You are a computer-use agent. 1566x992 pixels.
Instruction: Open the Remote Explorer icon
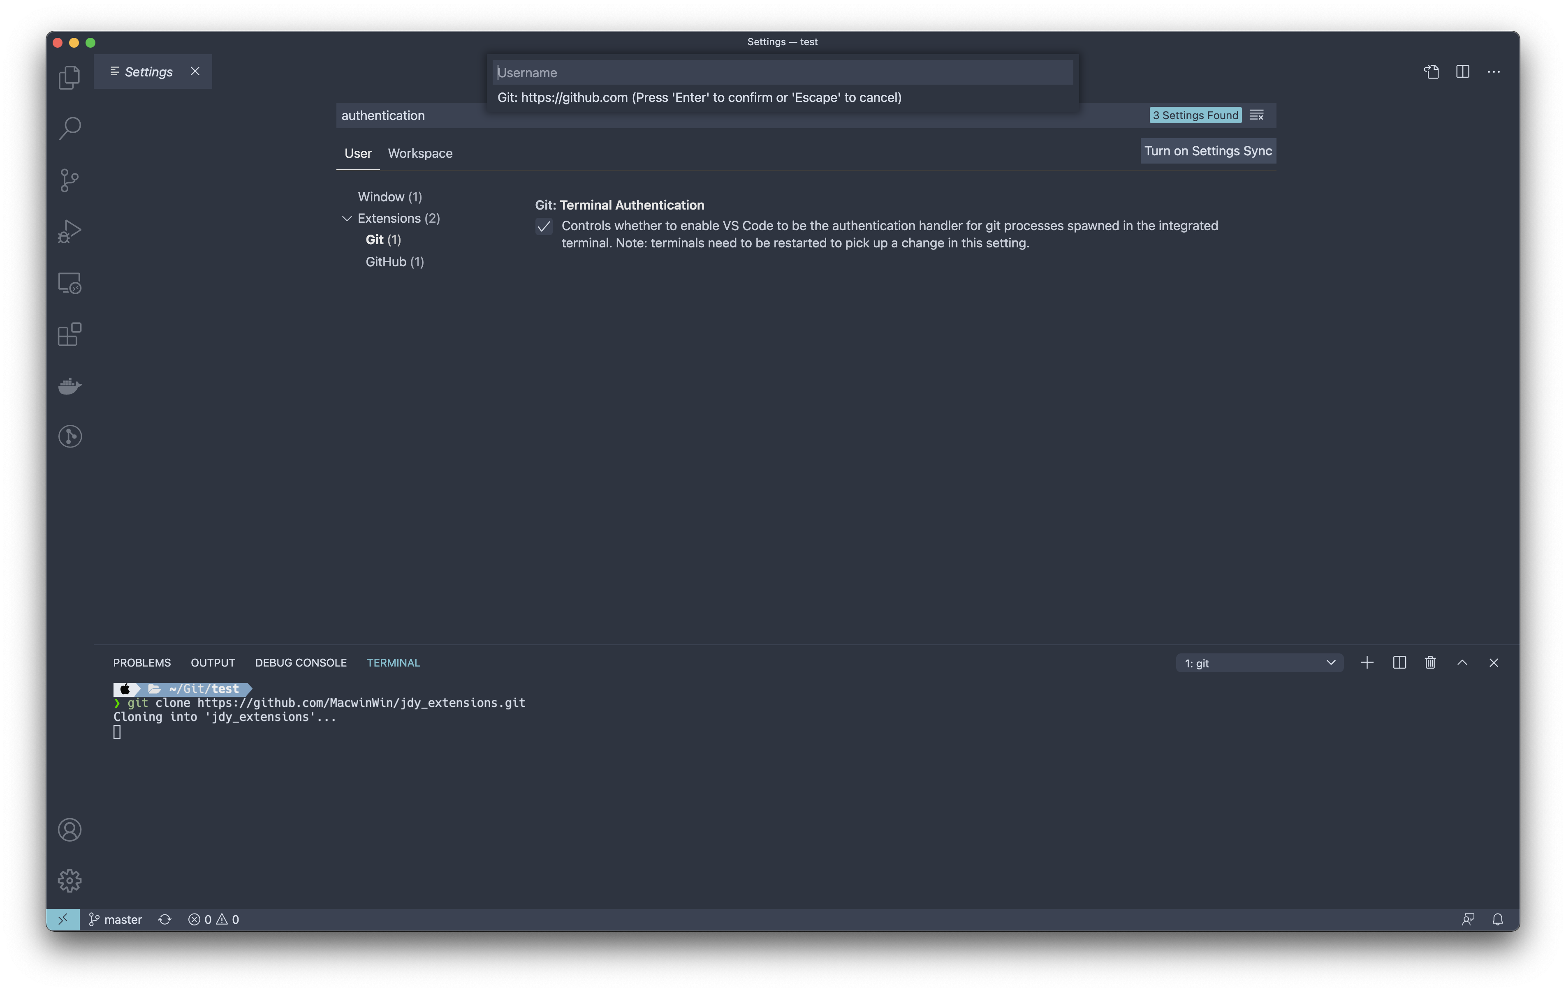[x=69, y=284]
